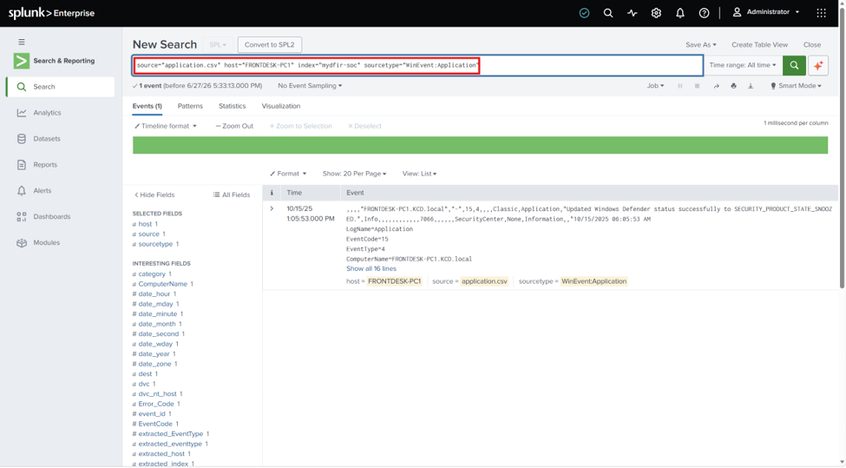Open the Show: 20 Per Page dropdown

point(355,174)
